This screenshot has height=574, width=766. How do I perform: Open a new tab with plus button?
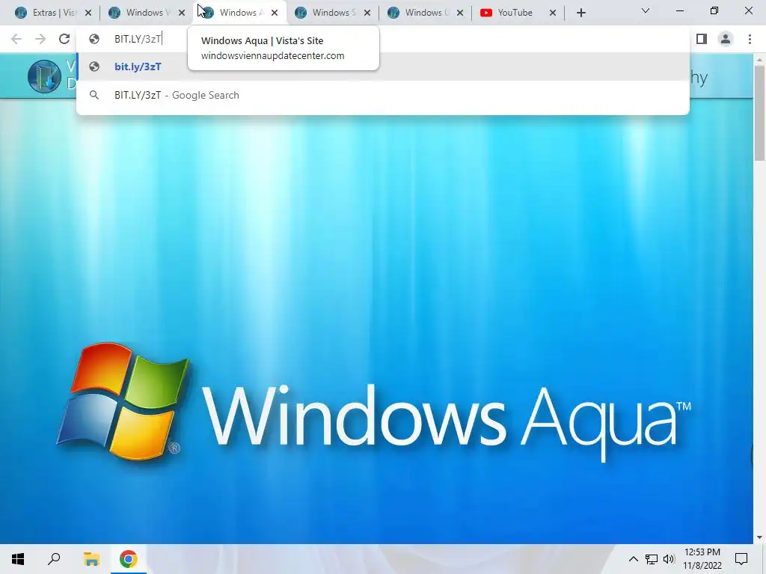pos(580,13)
